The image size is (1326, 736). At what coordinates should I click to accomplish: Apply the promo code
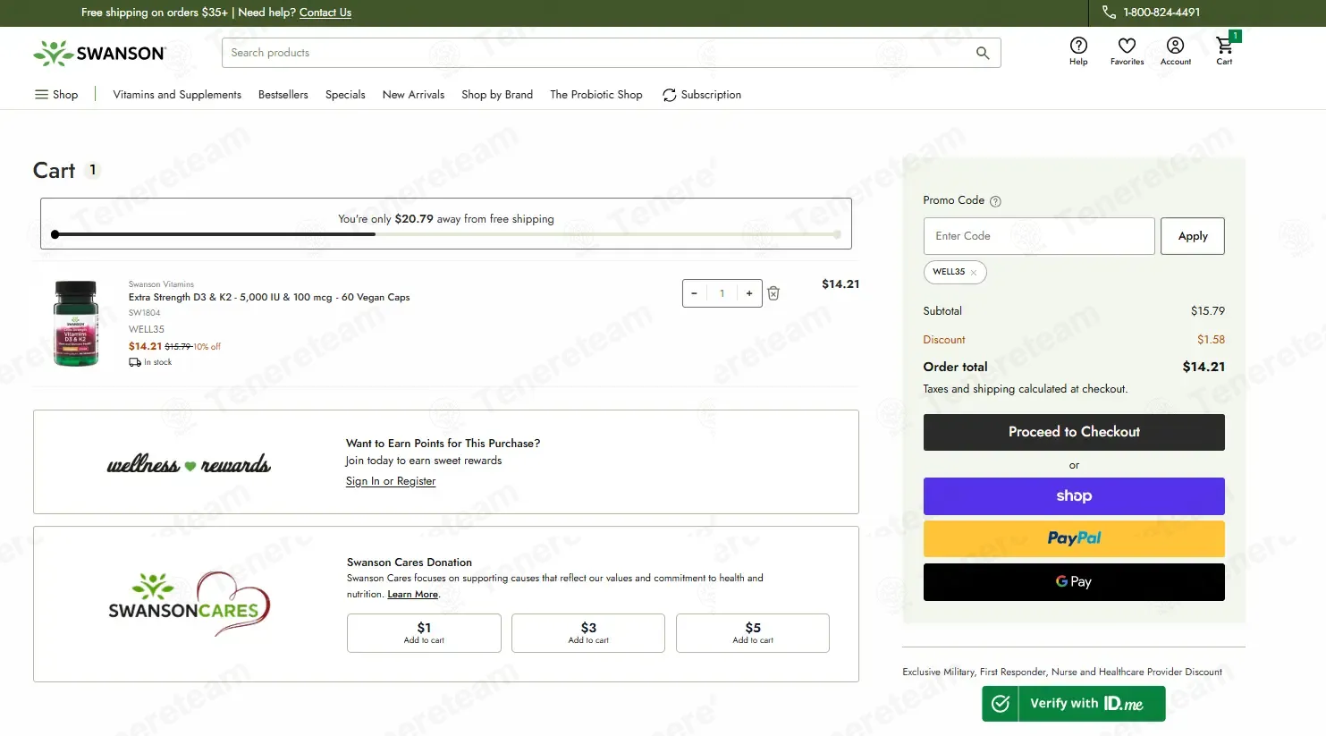click(x=1193, y=236)
